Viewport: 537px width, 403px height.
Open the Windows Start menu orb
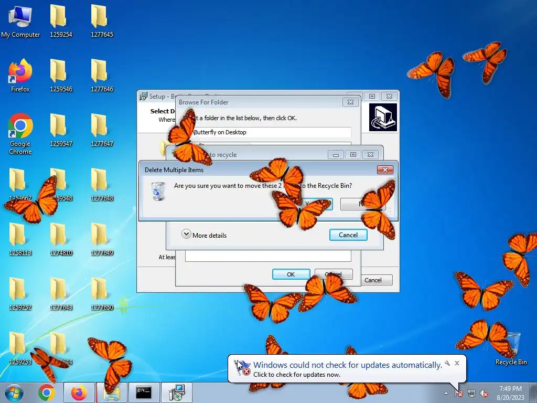point(14,393)
